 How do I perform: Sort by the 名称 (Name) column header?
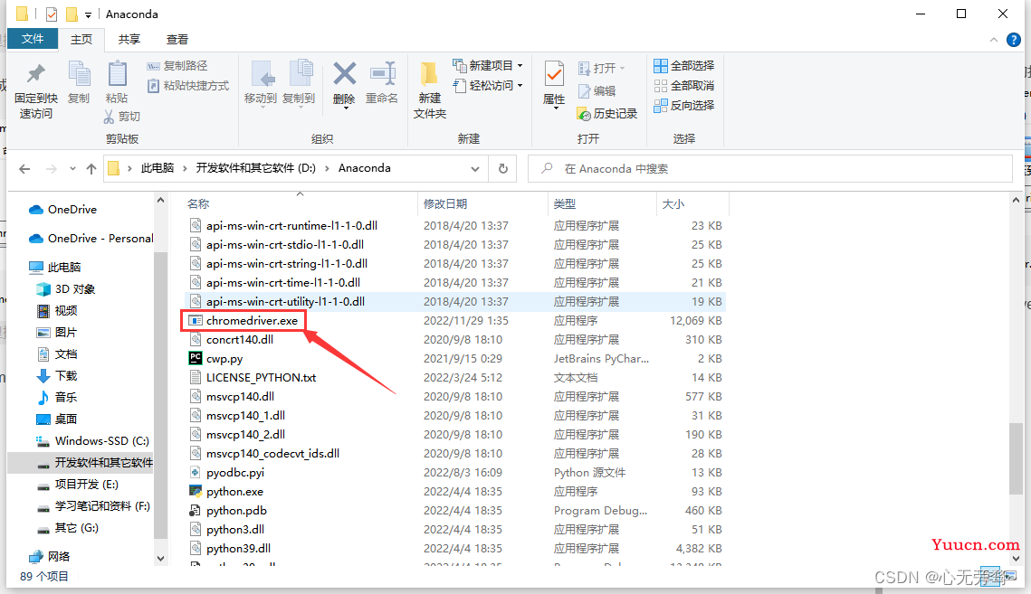tap(198, 203)
